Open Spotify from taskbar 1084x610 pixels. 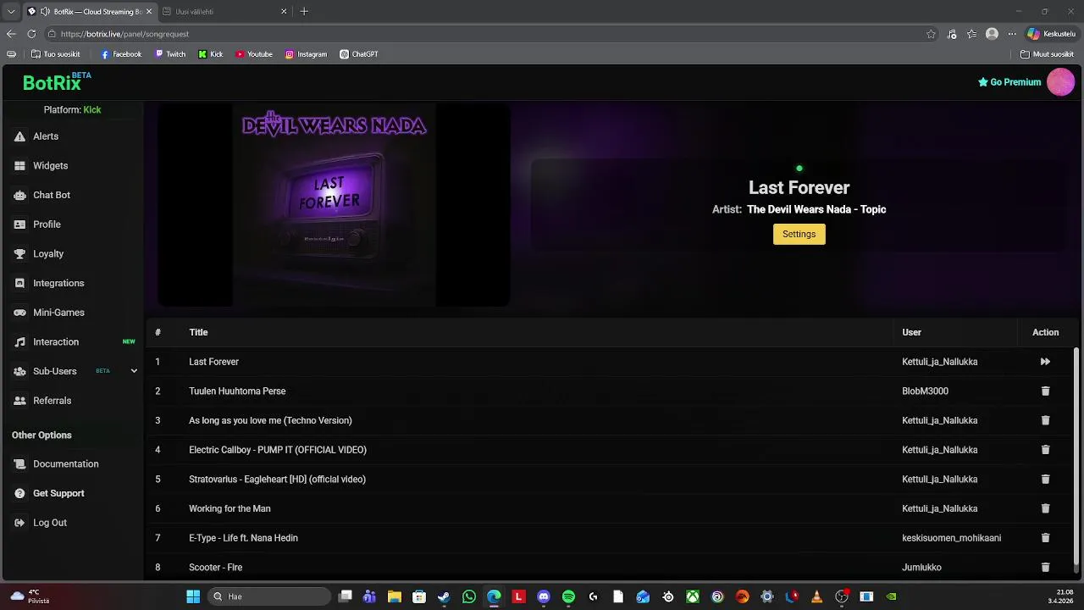[x=568, y=596]
